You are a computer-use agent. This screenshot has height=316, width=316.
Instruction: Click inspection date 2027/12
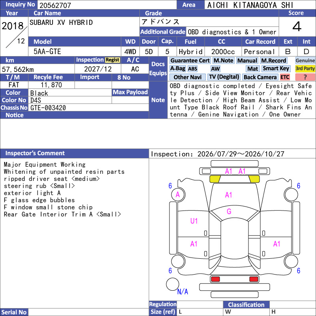tap(98, 69)
